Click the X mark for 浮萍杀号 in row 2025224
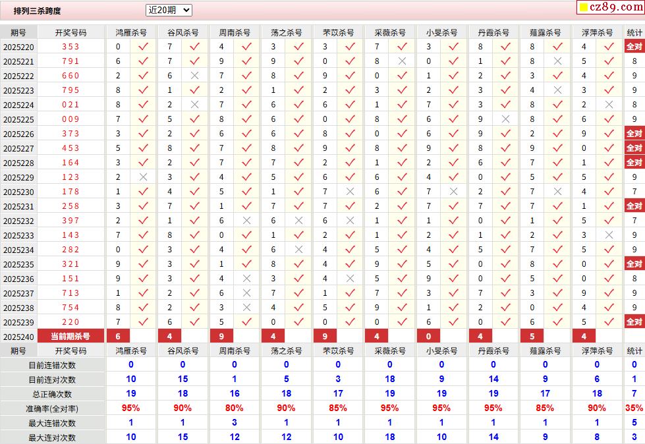Screen dimensions: 645x444 [609, 105]
